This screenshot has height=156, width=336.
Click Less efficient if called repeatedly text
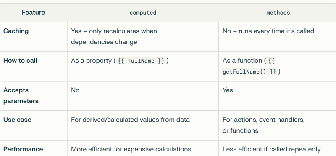[271, 149]
